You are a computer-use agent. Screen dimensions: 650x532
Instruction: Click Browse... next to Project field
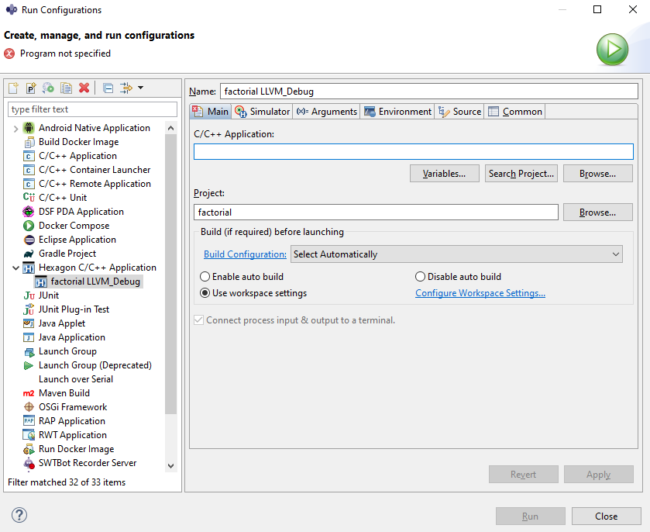(x=598, y=212)
